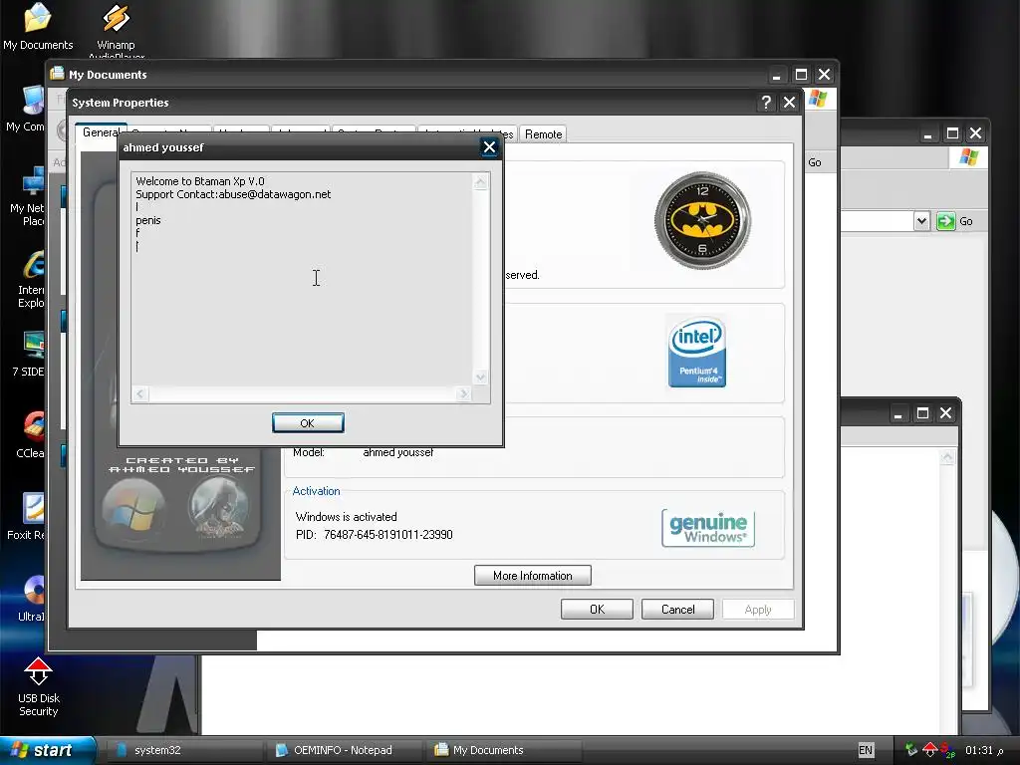Expand the address bar dropdown arrow

point(921,221)
